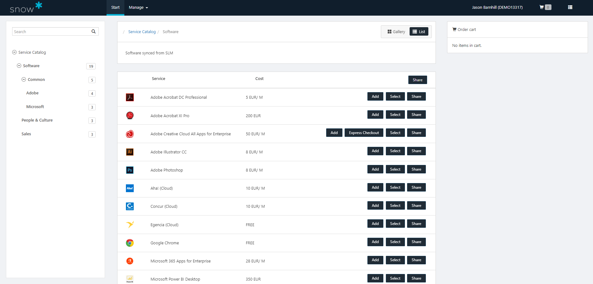Screen dimensions: 593x284
Task: Collapse the Software tree node
Action: tap(19, 66)
